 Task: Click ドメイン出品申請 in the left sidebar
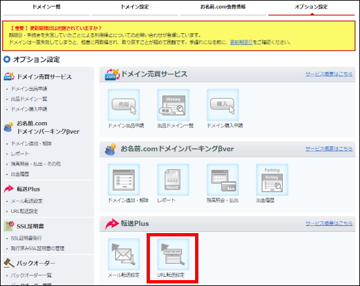[29, 89]
